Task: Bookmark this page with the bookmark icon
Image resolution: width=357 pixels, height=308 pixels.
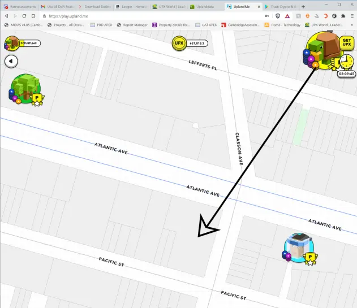Action: pyautogui.click(x=33, y=16)
